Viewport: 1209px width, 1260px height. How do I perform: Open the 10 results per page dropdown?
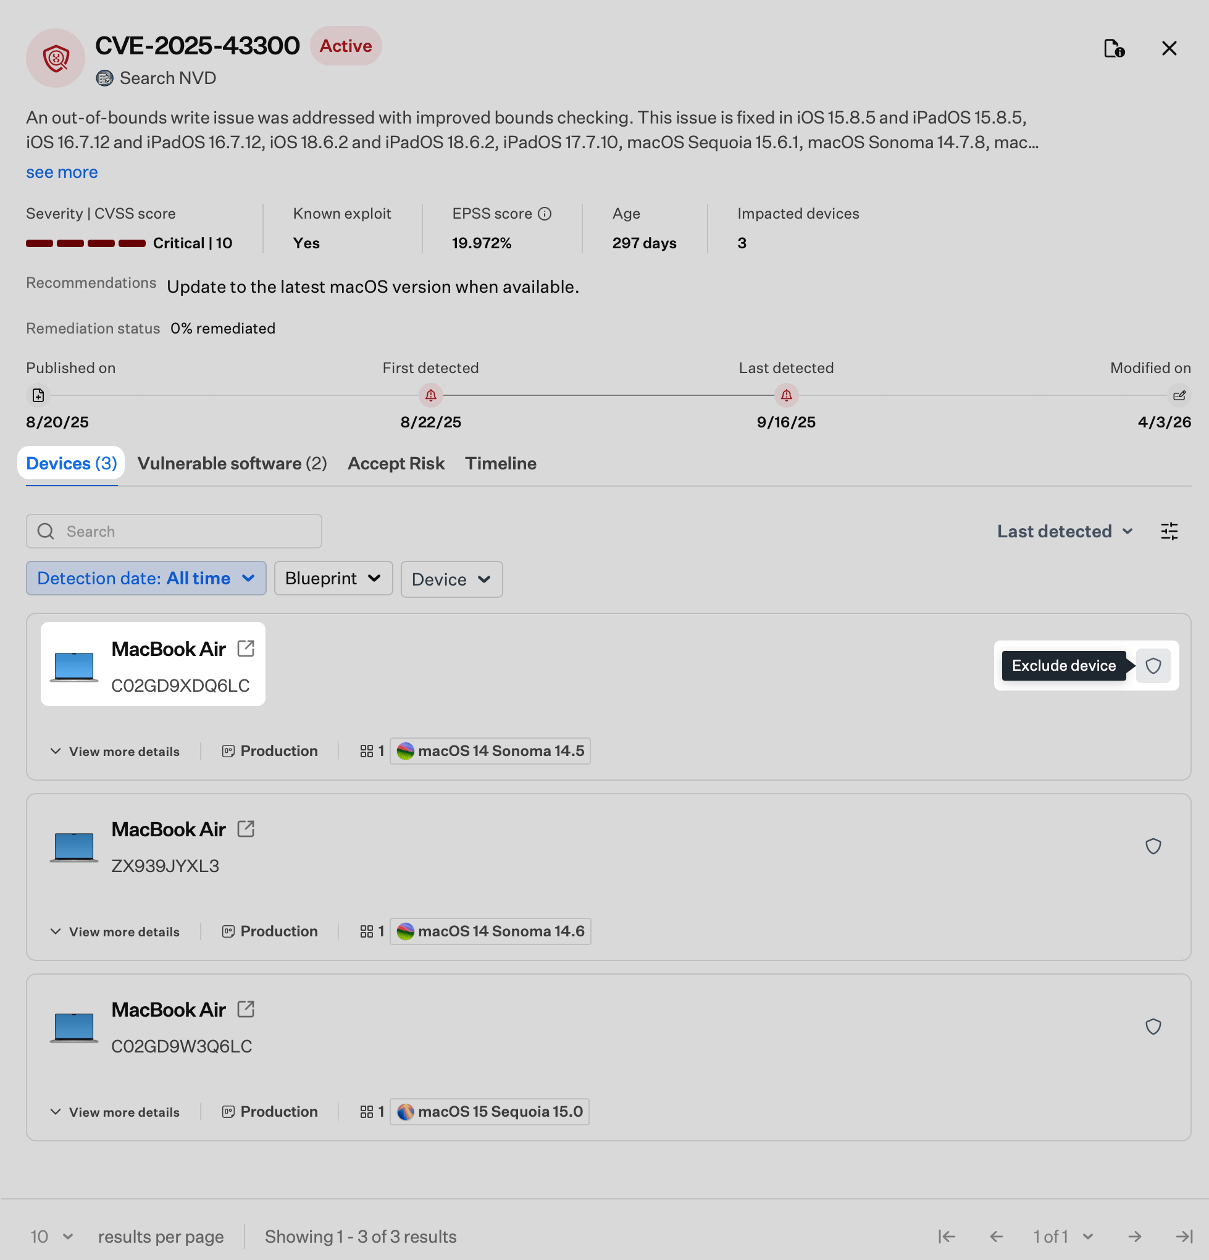click(51, 1236)
